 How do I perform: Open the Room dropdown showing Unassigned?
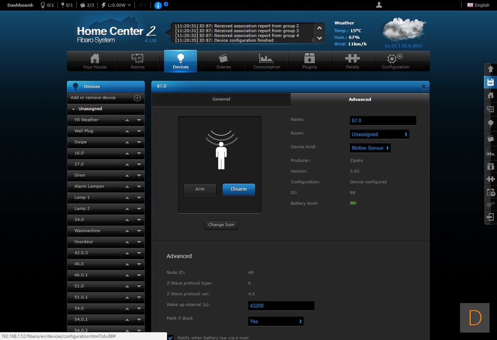pyautogui.click(x=379, y=134)
